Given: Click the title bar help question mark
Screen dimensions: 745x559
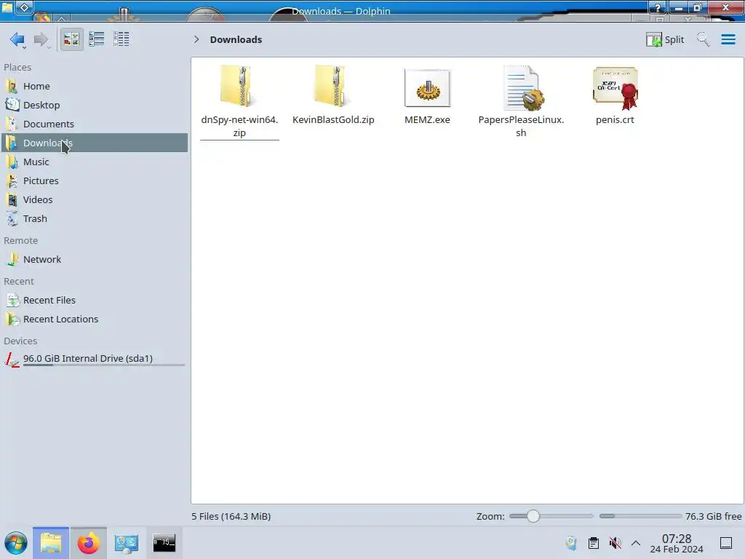Looking at the screenshot, I should (658, 7).
